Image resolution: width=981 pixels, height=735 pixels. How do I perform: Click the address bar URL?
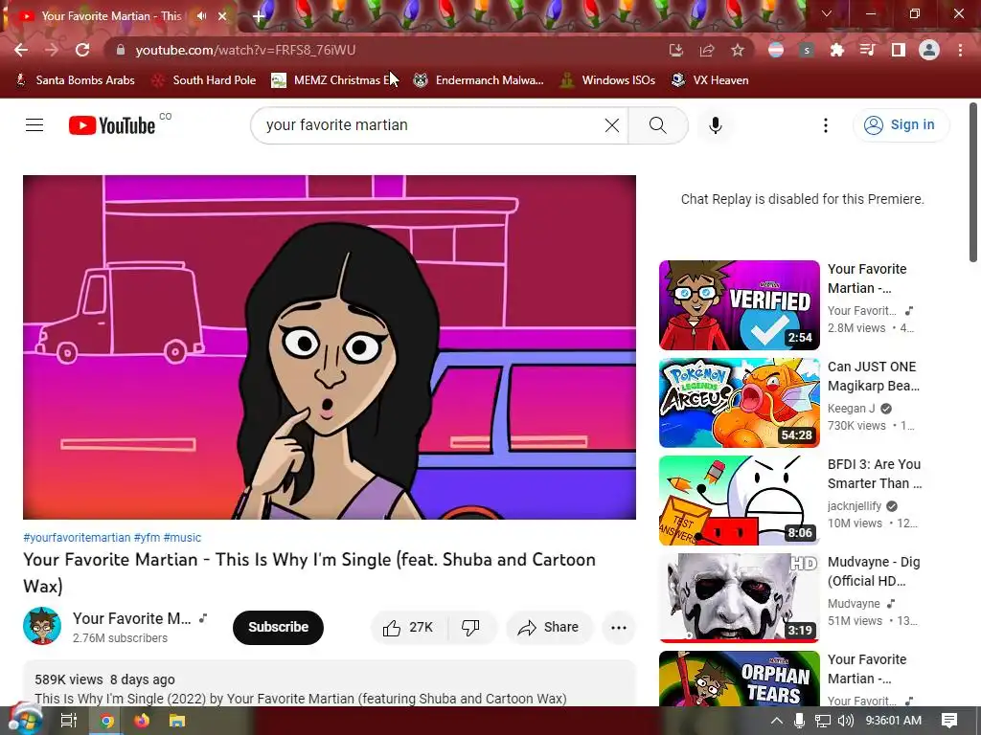coord(245,50)
